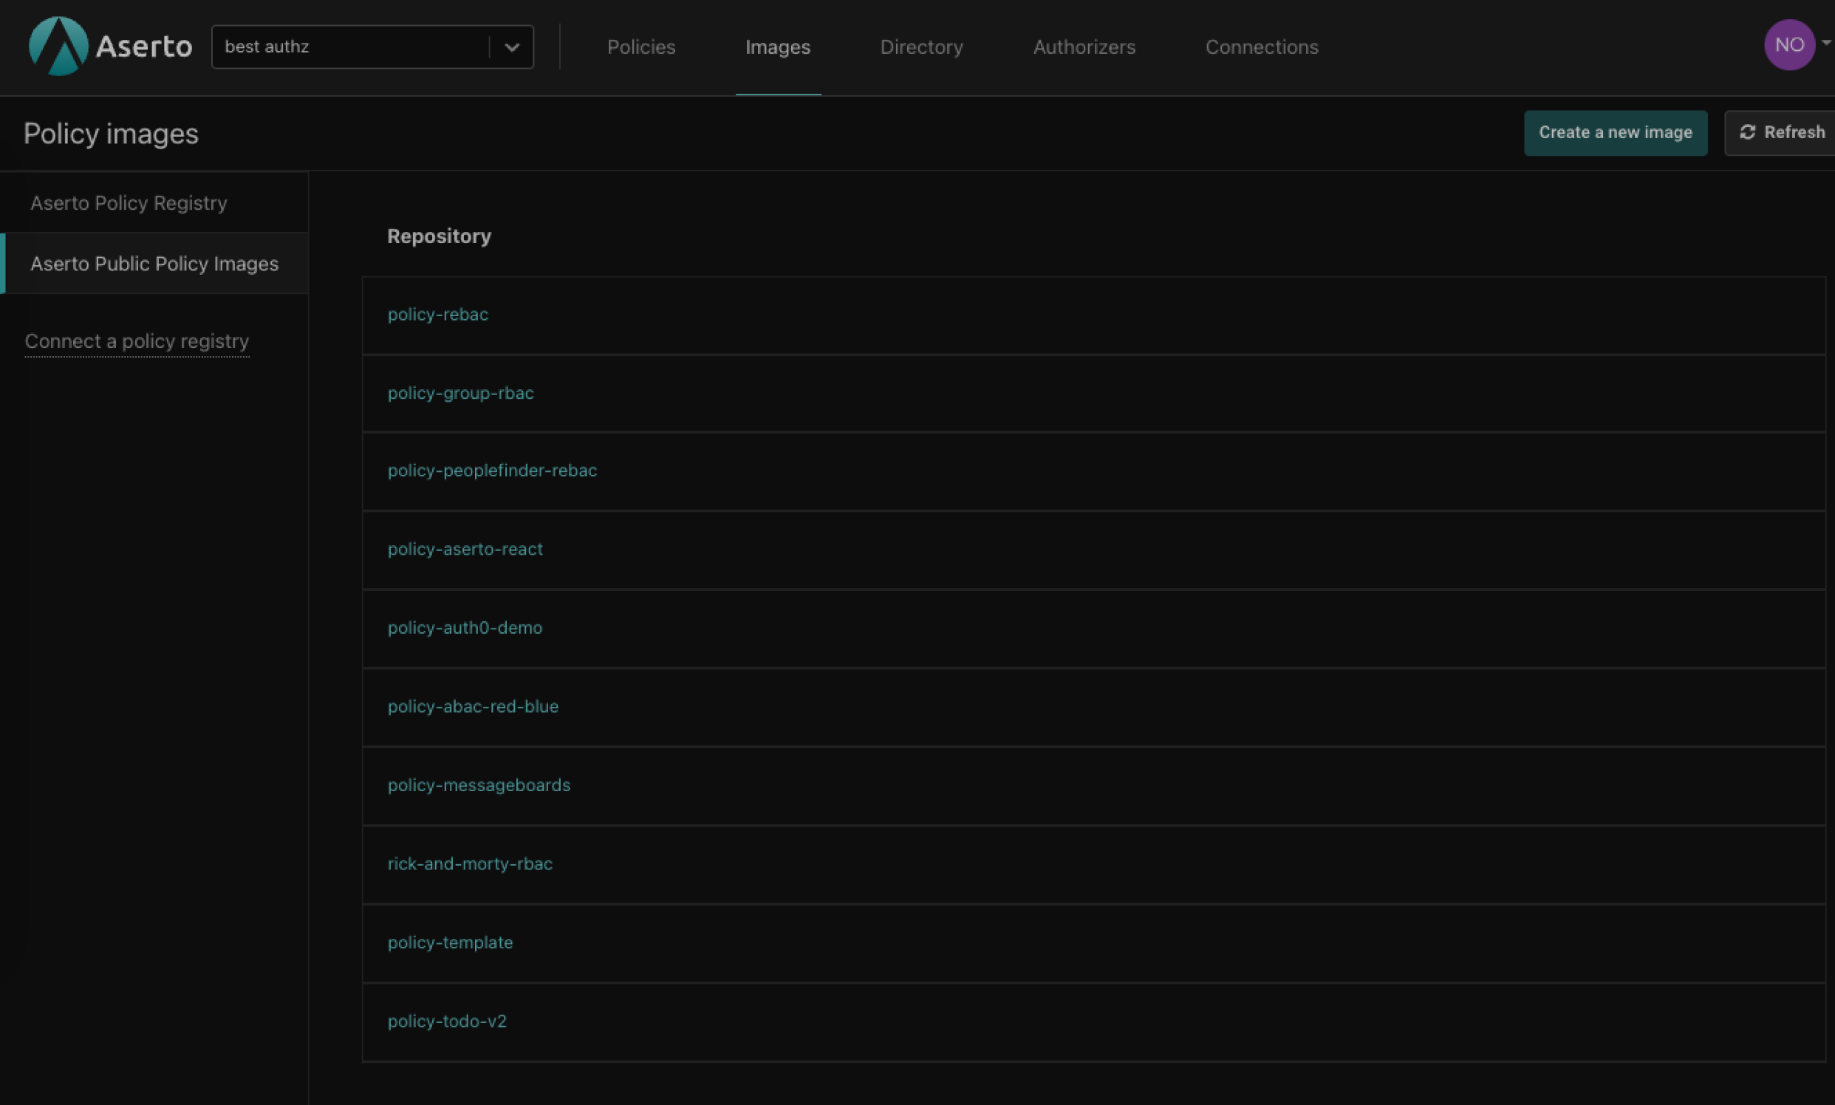The width and height of the screenshot is (1835, 1105).
Task: Click the Connect a policy registry link
Action: click(x=137, y=341)
